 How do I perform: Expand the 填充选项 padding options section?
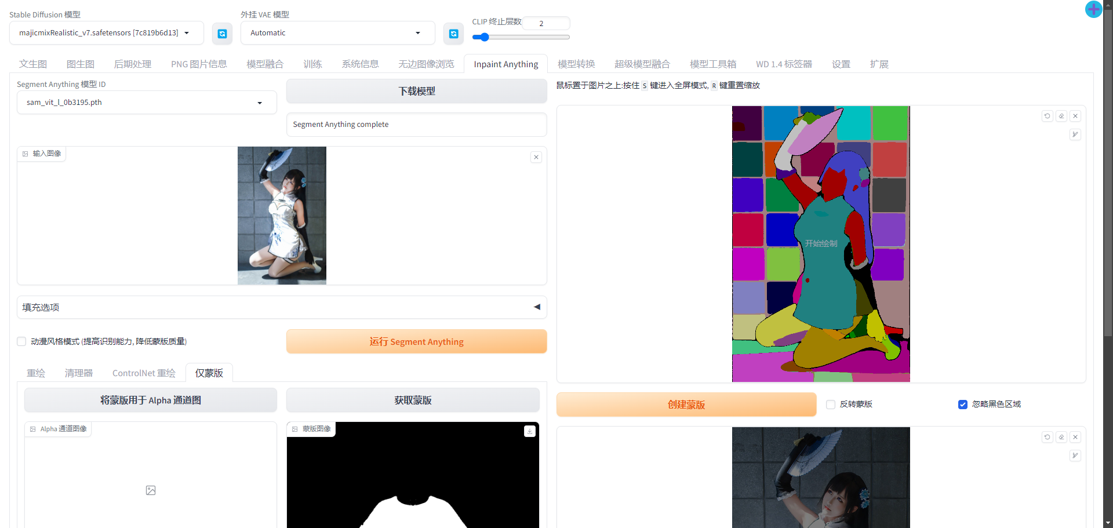tap(282, 307)
